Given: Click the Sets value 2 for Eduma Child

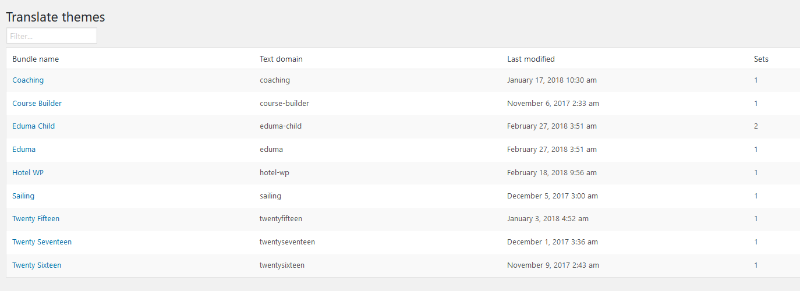Looking at the screenshot, I should coord(756,126).
